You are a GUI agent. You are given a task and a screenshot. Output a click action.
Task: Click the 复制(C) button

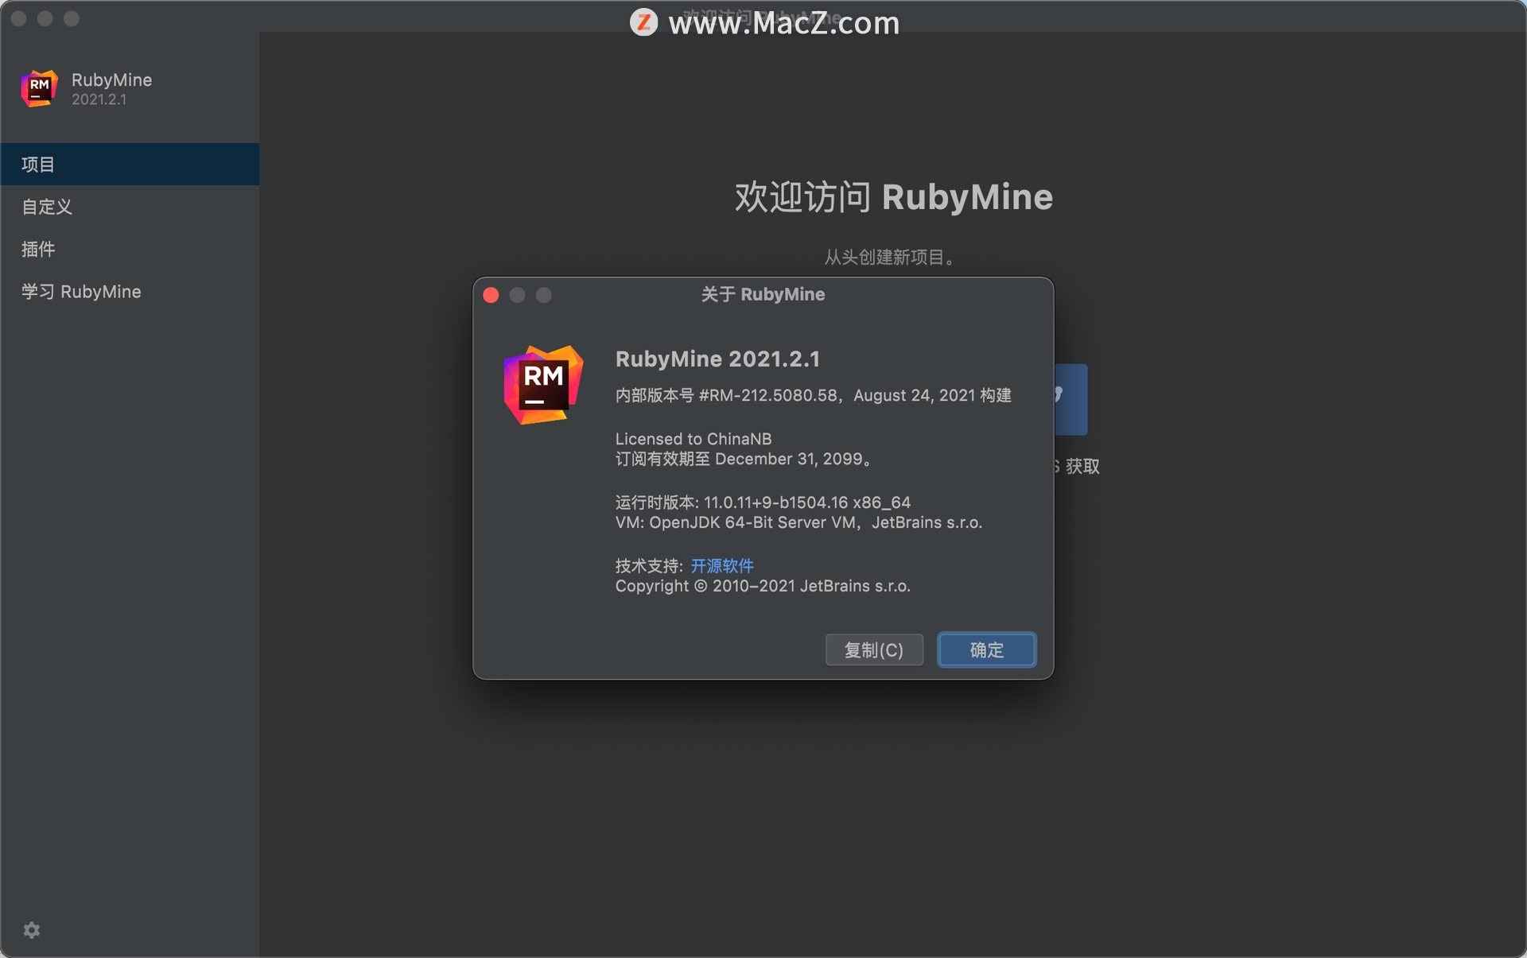tap(874, 650)
